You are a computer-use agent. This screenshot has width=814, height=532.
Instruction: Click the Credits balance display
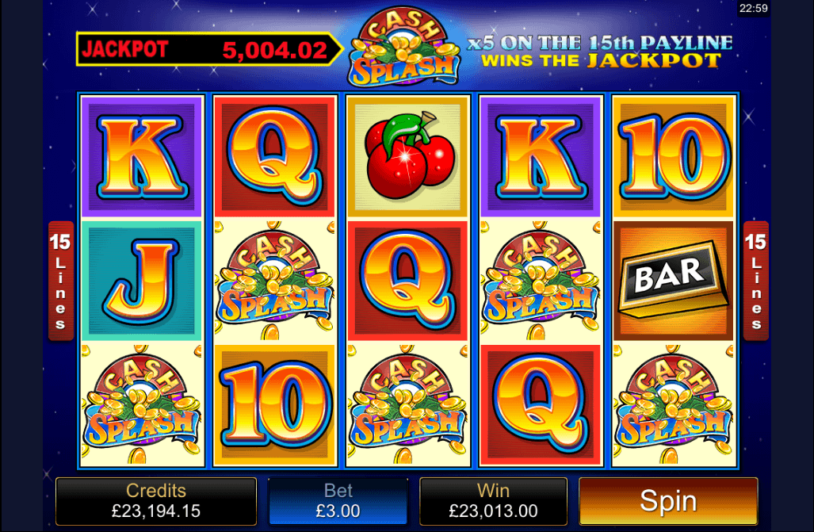[156, 501]
